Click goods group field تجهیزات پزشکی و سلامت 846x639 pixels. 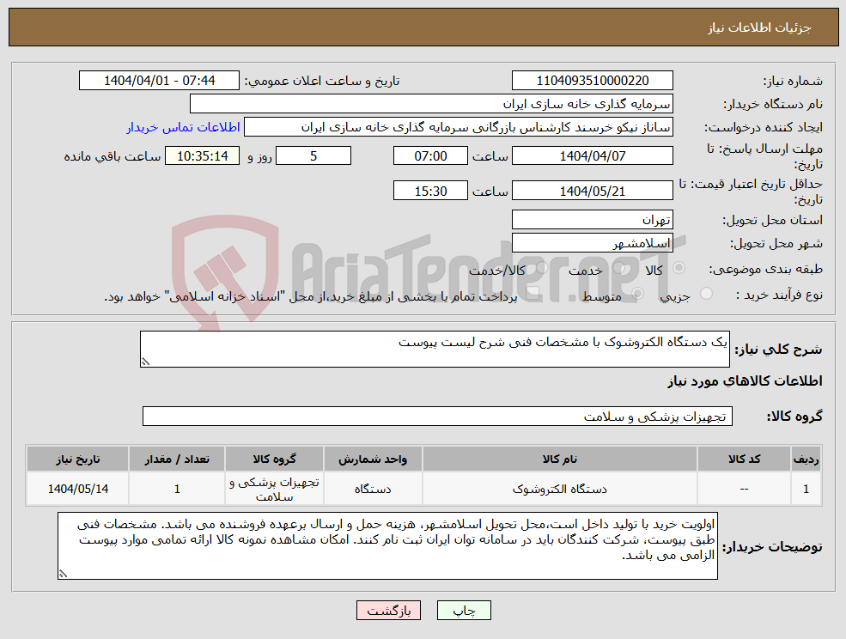pos(437,416)
